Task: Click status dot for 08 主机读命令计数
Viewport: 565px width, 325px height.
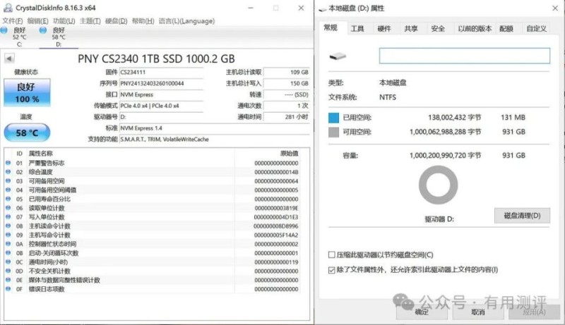Action: [x=8, y=226]
